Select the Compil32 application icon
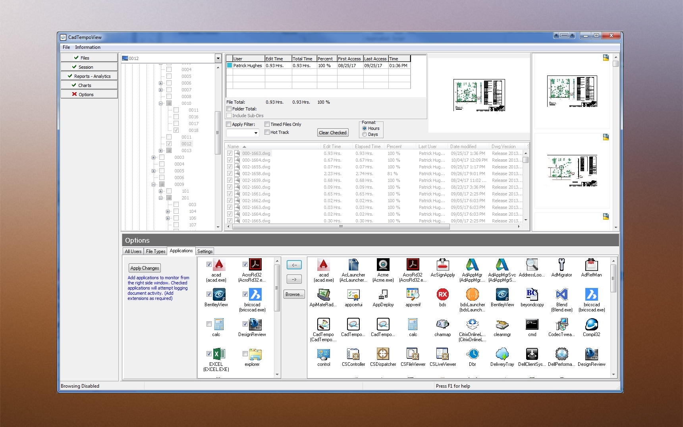The image size is (683, 427). point(591,325)
